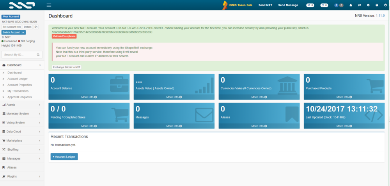The width and height of the screenshot is (390, 186).
Task: Copy account ID with the copy icon
Action: click(36, 27)
